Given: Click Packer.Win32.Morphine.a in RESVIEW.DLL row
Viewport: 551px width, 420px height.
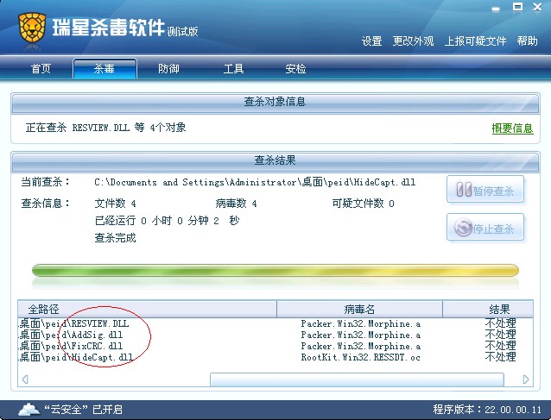Looking at the screenshot, I should [361, 323].
